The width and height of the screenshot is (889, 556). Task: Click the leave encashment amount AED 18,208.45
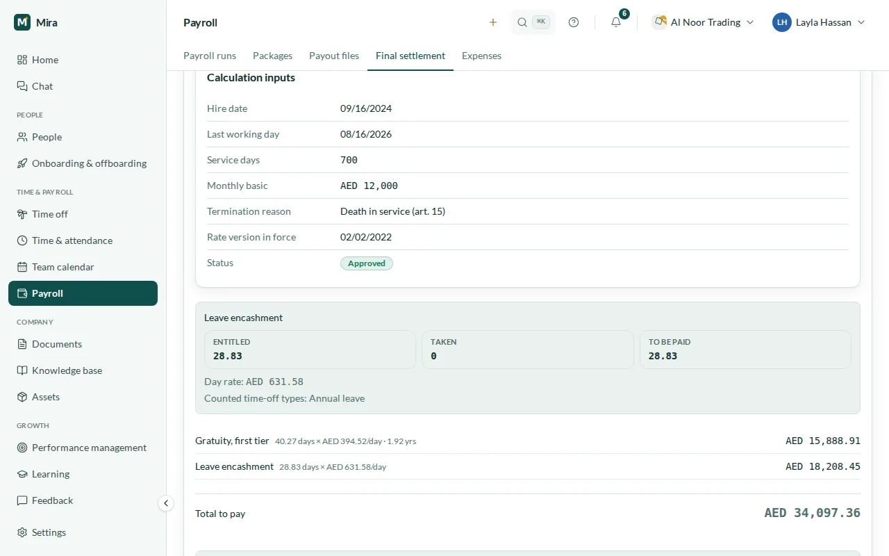(823, 466)
